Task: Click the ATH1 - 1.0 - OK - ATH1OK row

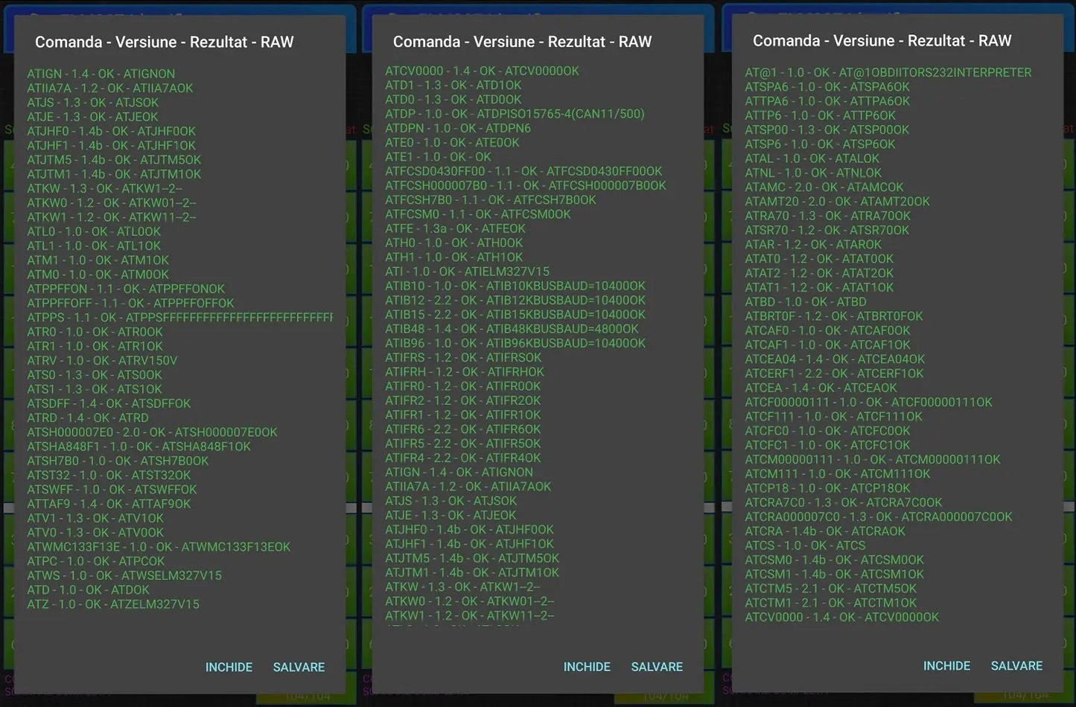Action: pos(454,257)
